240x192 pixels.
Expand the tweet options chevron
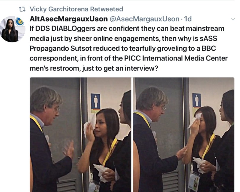pos(233,19)
